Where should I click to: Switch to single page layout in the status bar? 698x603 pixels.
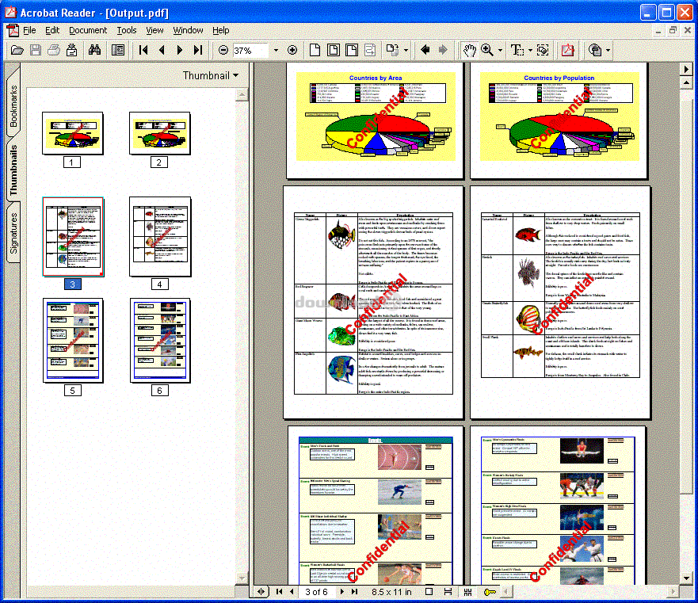point(429,592)
